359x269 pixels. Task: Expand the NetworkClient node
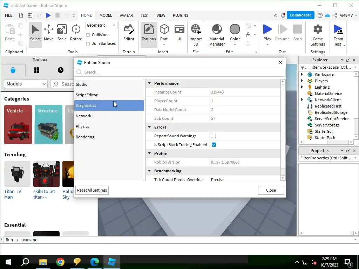point(302,99)
